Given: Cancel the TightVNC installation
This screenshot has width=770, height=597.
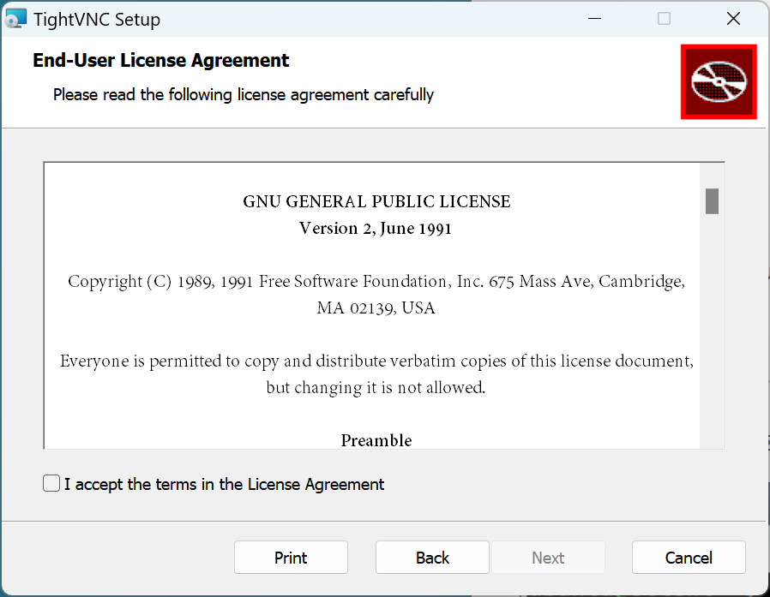Looking at the screenshot, I should pyautogui.click(x=689, y=558).
